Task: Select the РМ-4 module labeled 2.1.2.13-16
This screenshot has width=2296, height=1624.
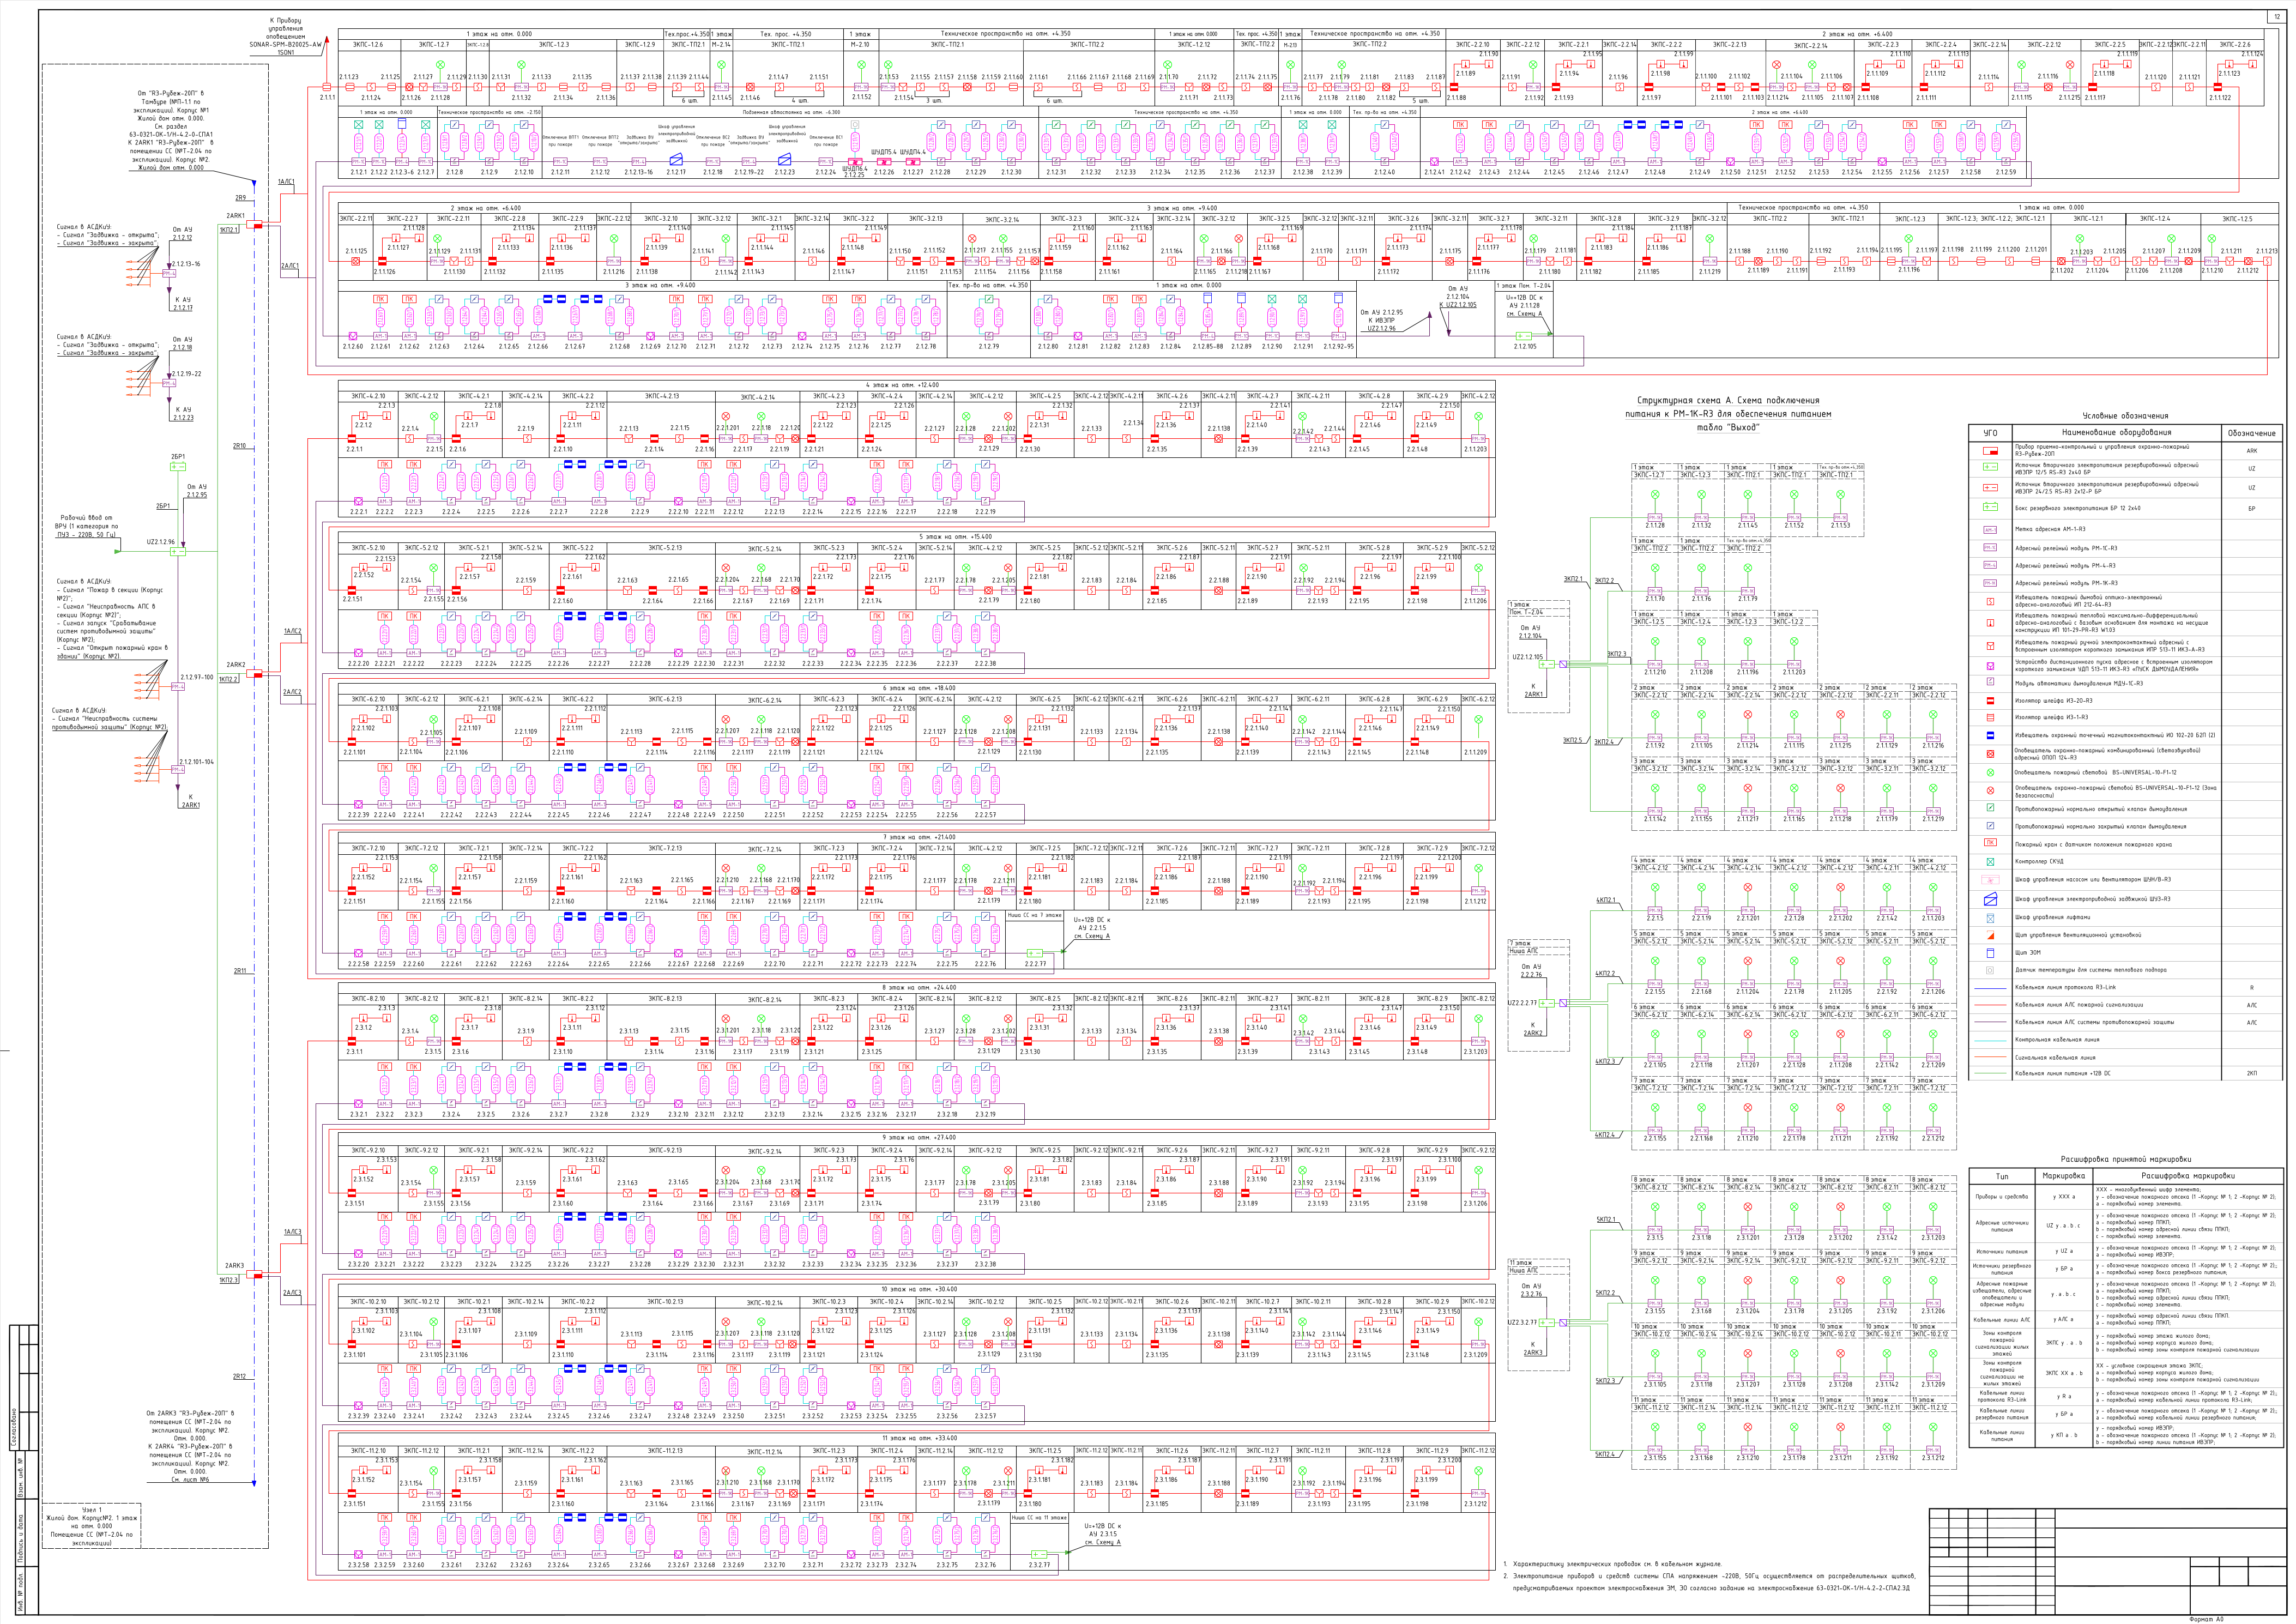Action: click(x=169, y=273)
